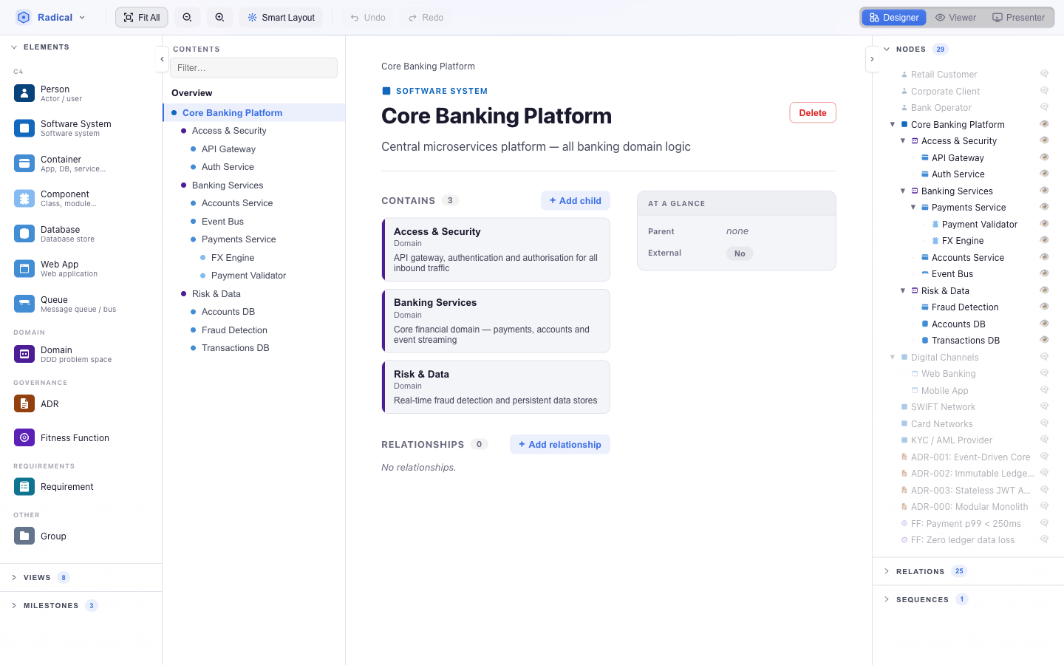Select the Fitness Function element icon
The image size is (1064, 665).
(24, 437)
